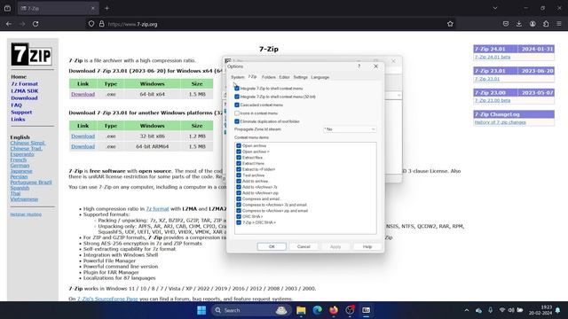Bookmark this page with the star icon
This screenshot has width=568, height=319.
pyautogui.click(x=450, y=24)
